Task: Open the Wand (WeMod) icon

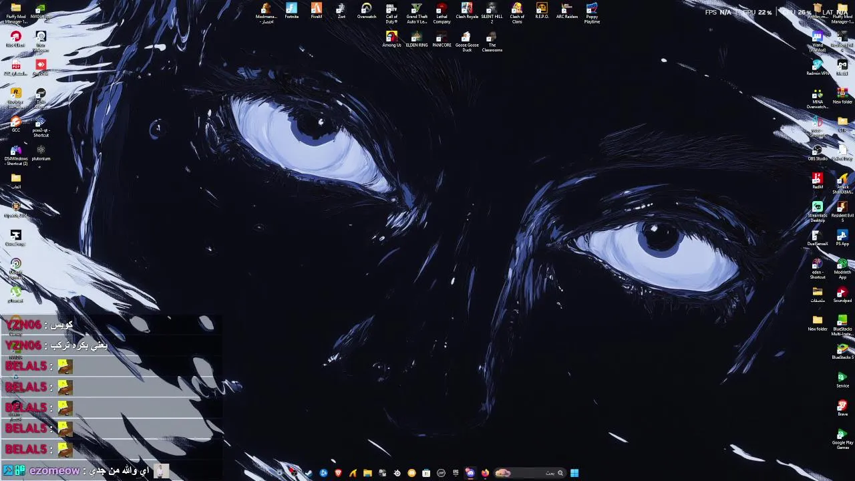Action: coord(818,41)
